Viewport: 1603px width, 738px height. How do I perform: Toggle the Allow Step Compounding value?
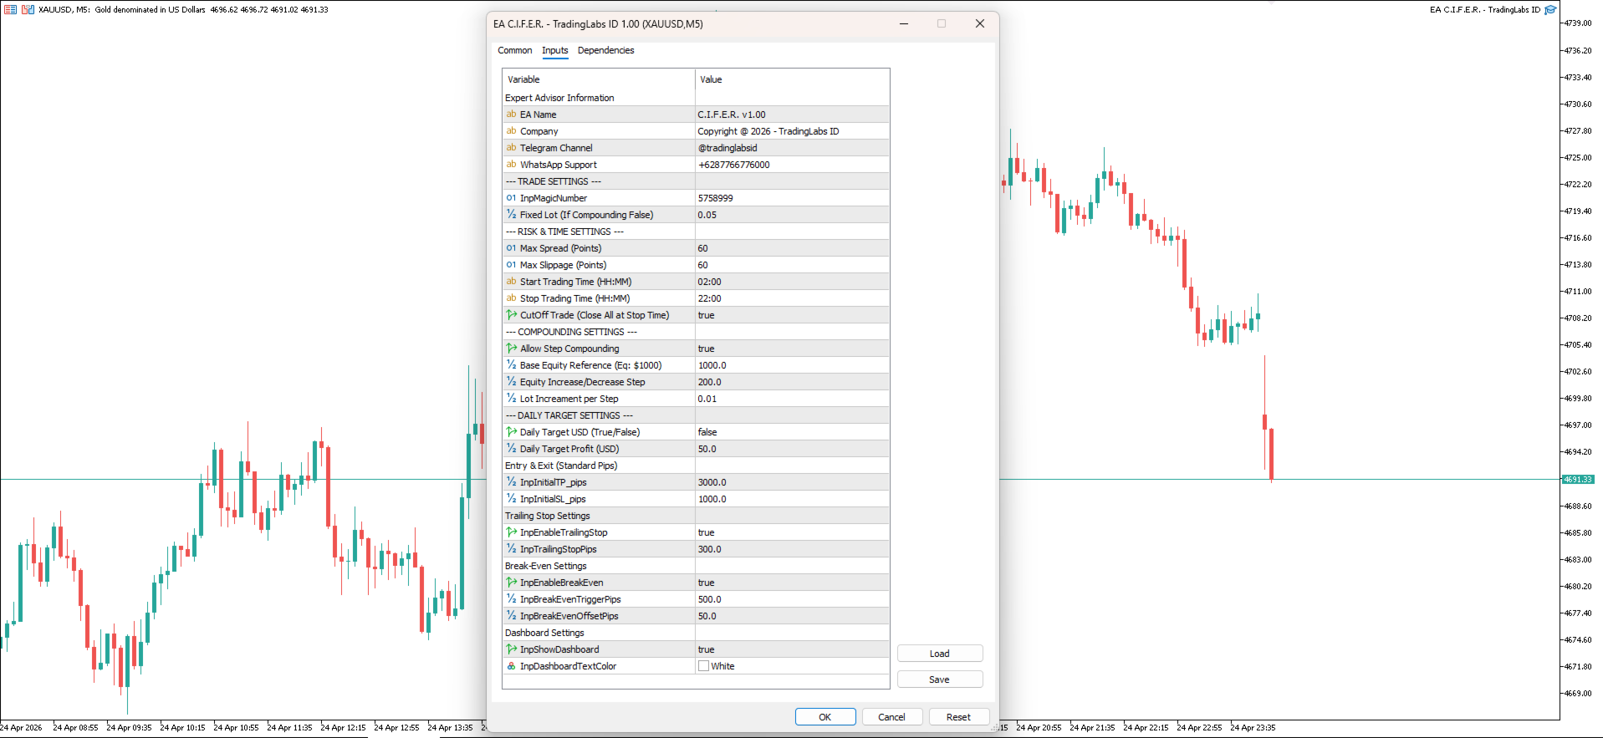(791, 349)
